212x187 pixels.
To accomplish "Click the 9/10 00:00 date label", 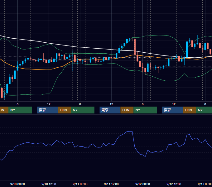I will [17, 184].
